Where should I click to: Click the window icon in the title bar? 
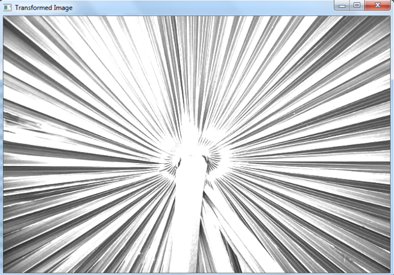tap(7, 7)
